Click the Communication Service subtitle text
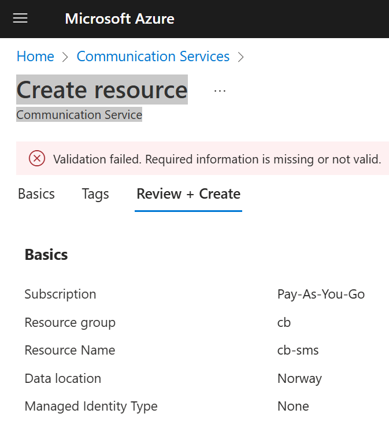Image resolution: width=389 pixels, height=421 pixels. click(79, 115)
